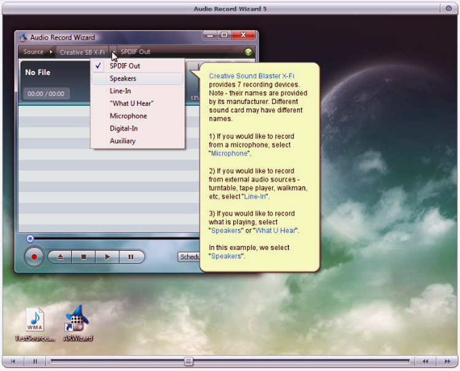Open the ARWizard desktop shortcut
The width and height of the screenshot is (460, 371).
[78, 323]
